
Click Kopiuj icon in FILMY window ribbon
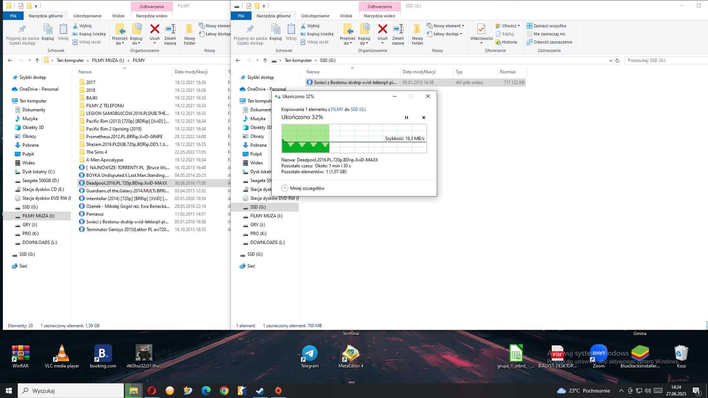pyautogui.click(x=48, y=32)
